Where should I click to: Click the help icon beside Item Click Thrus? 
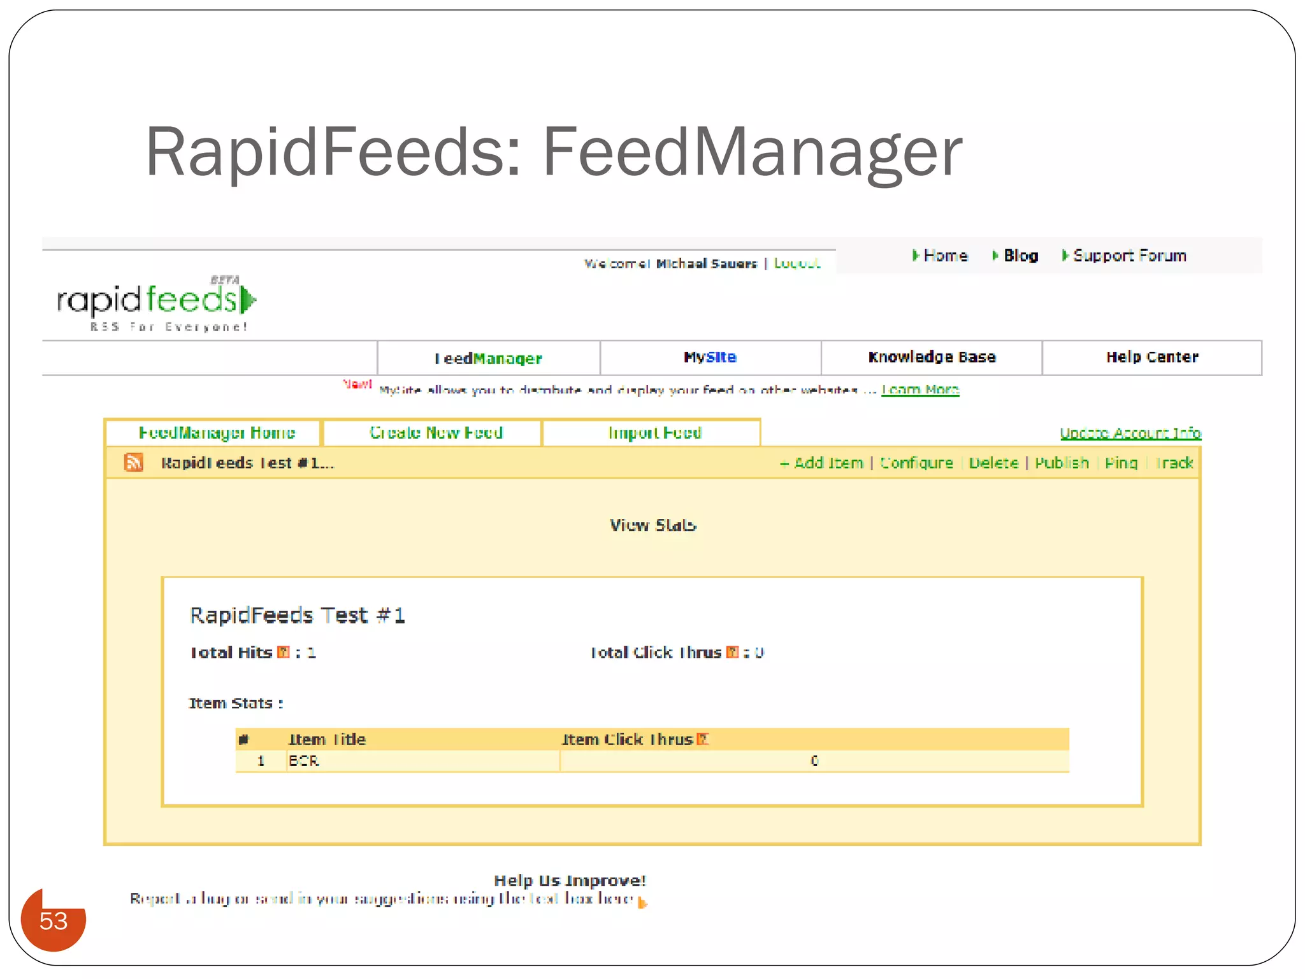tap(703, 739)
